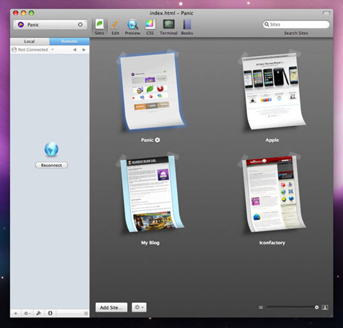Viewport: 343px width, 328px height.
Task: Click the My Blog site label
Action: pyautogui.click(x=150, y=243)
